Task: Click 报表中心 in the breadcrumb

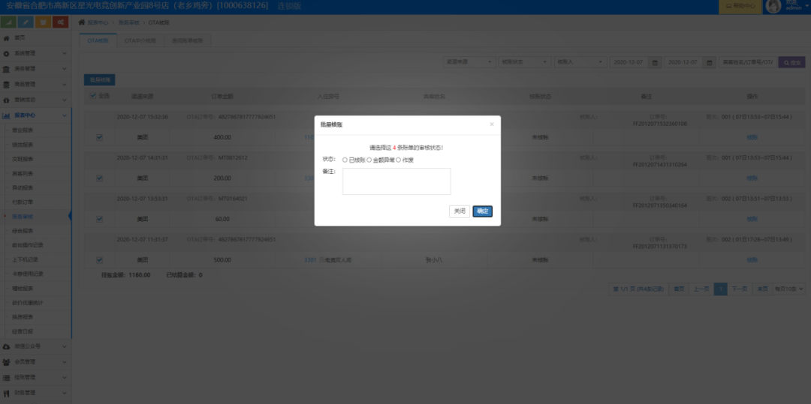Action: (x=98, y=22)
